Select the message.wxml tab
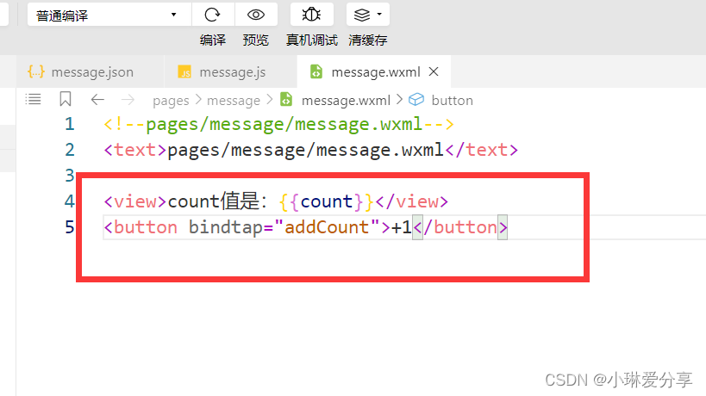Screen dimensions: 706x396 coord(376,72)
